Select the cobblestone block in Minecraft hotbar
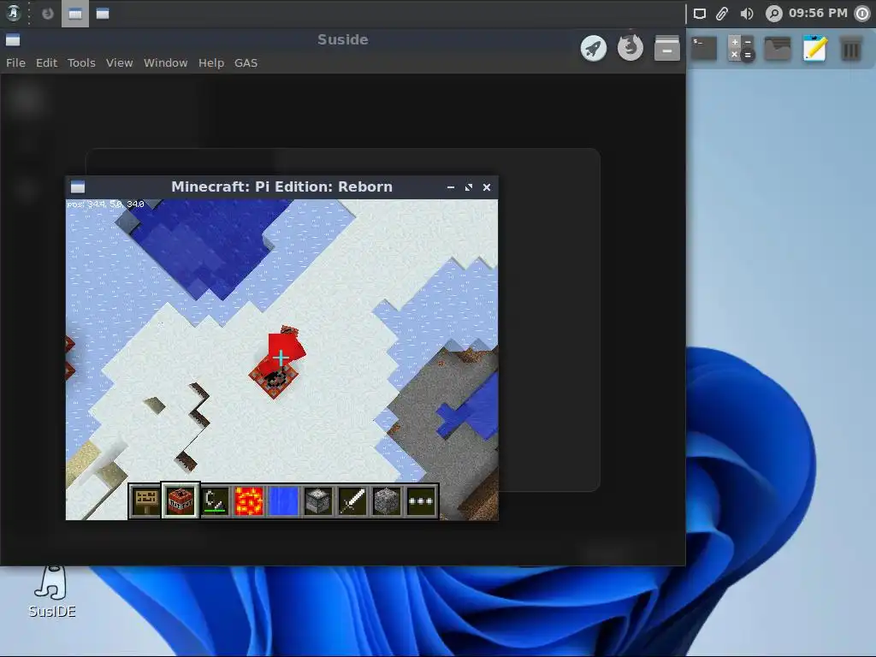Image resolution: width=876 pixels, height=657 pixels. (387, 501)
